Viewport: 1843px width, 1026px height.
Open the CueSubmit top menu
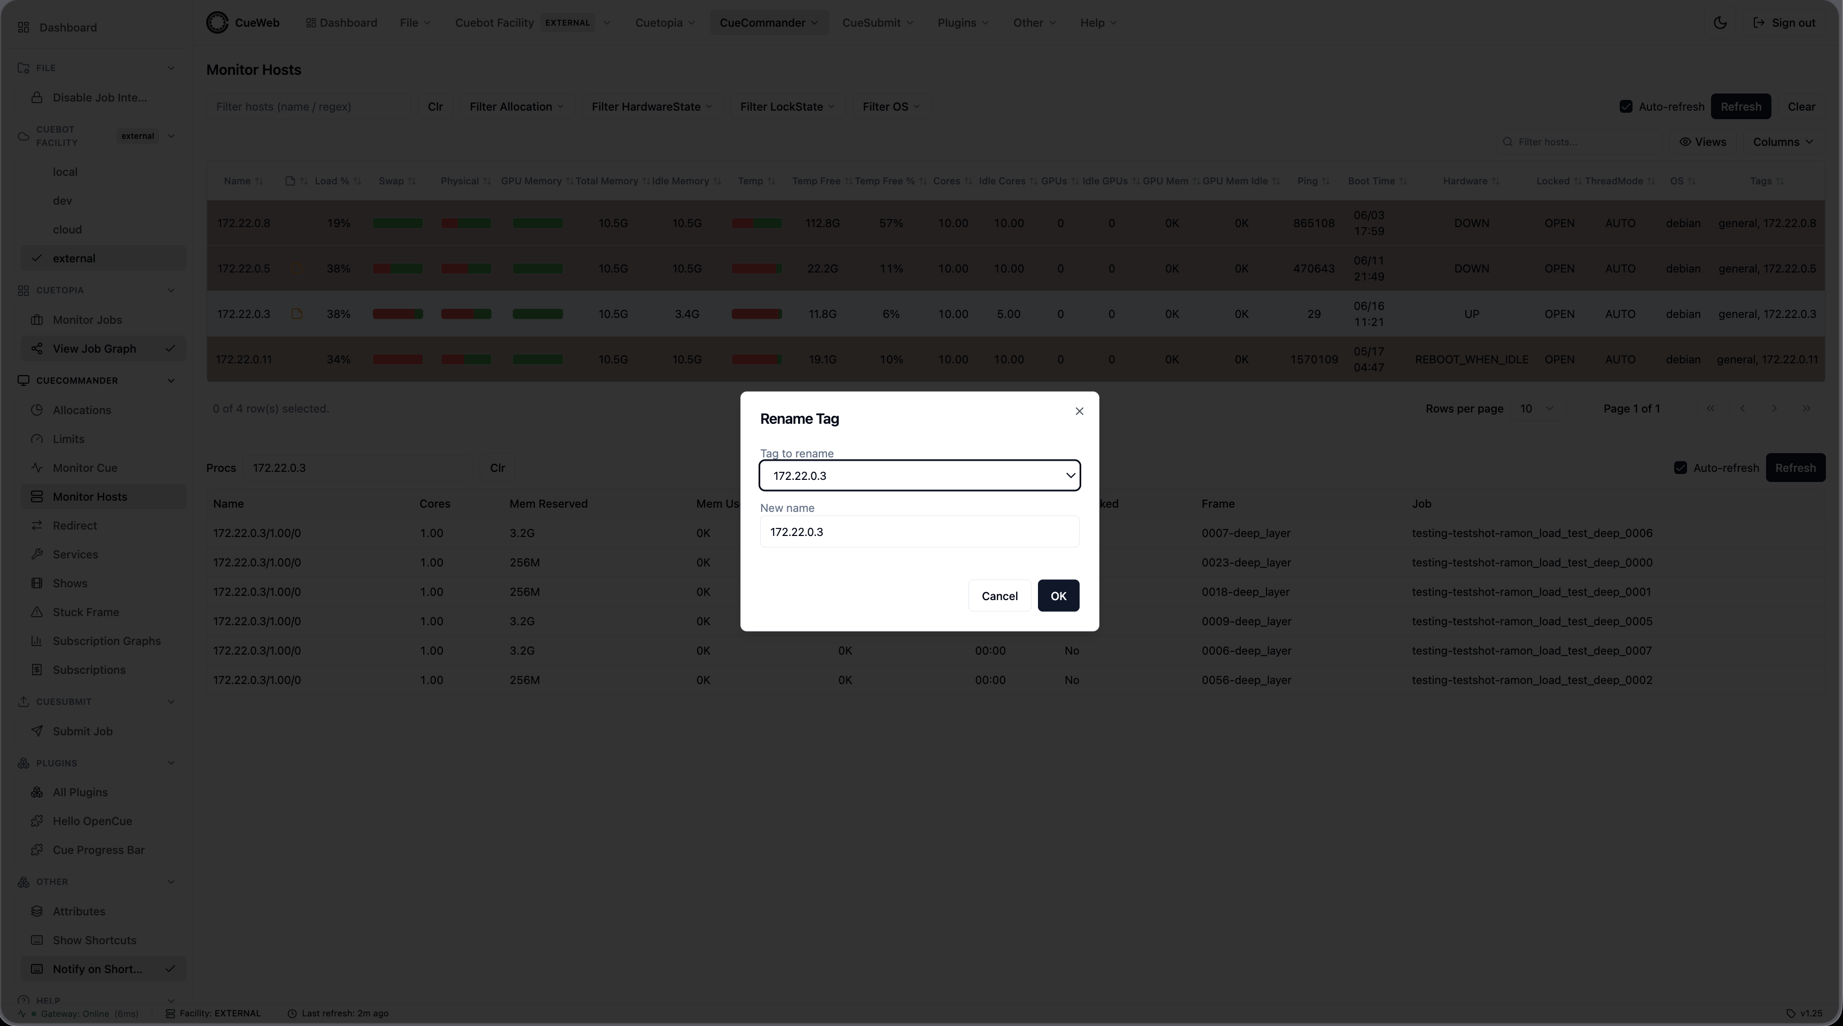coord(878,23)
